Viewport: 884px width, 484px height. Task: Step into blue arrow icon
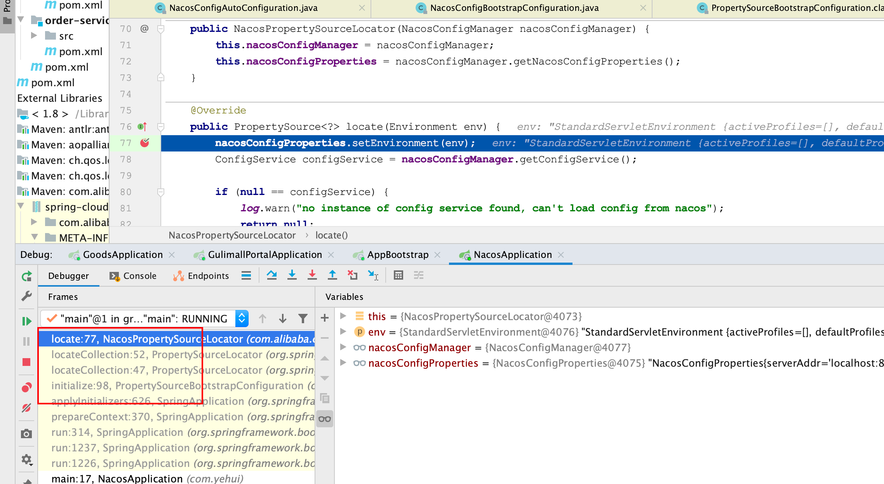pos(292,275)
